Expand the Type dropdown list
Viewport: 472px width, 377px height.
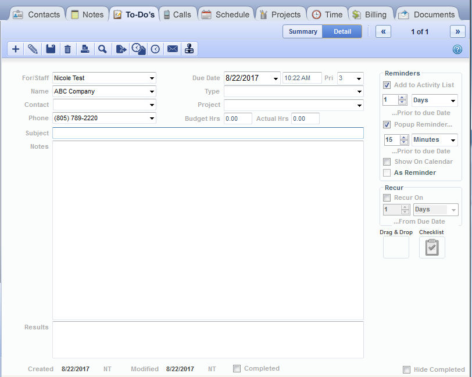pyautogui.click(x=359, y=91)
